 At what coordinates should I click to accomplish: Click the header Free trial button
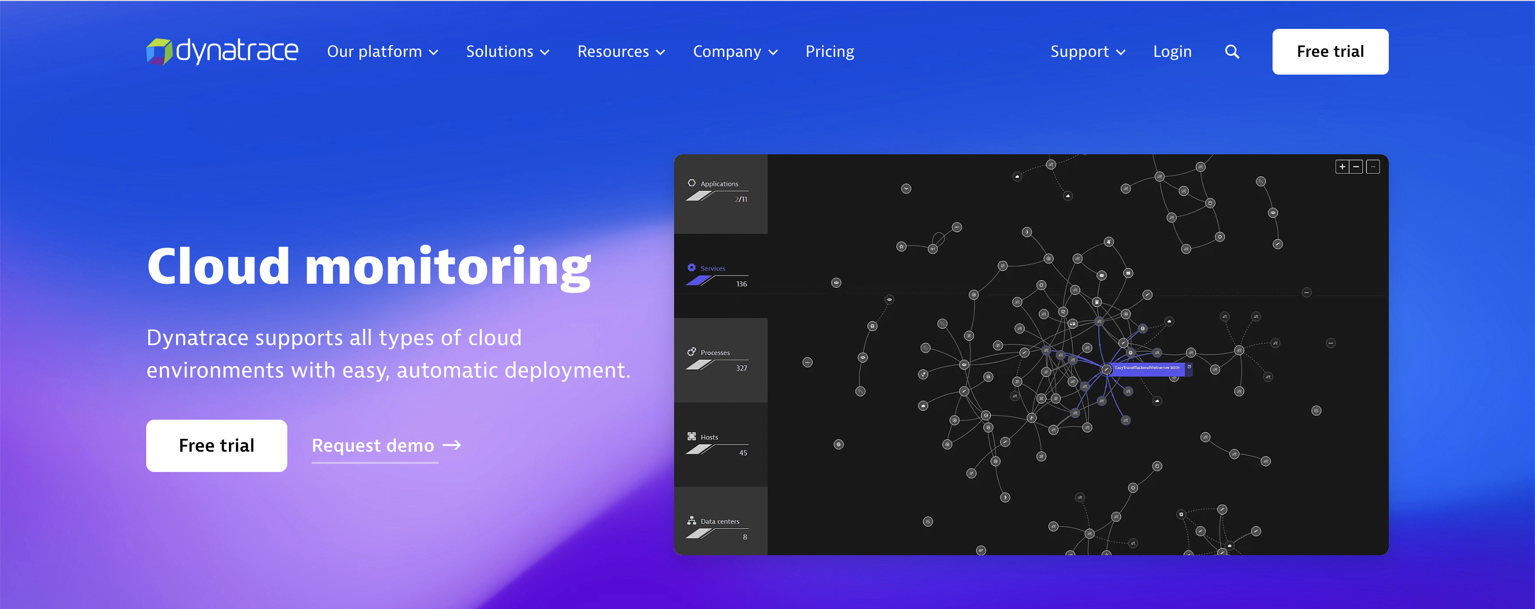[1330, 52]
